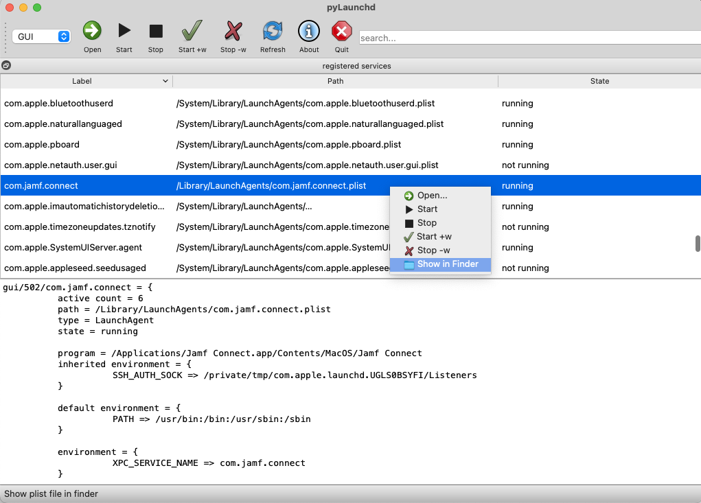
Task: Choose Start +w from the context menu
Action: [440, 236]
